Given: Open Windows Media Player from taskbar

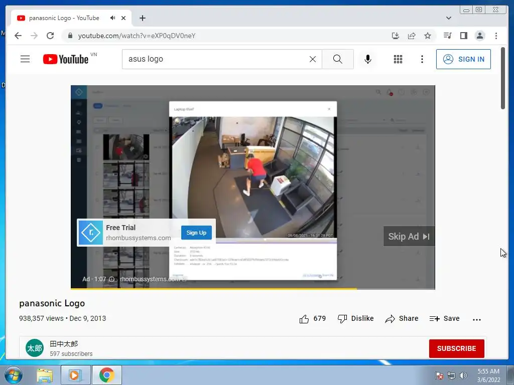Looking at the screenshot, I should pyautogui.click(x=75, y=375).
